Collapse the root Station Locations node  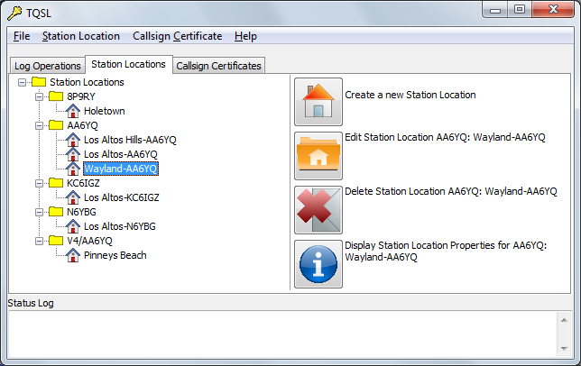[x=22, y=82]
